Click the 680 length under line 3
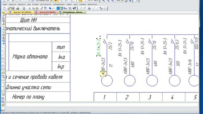 click(155, 64)
